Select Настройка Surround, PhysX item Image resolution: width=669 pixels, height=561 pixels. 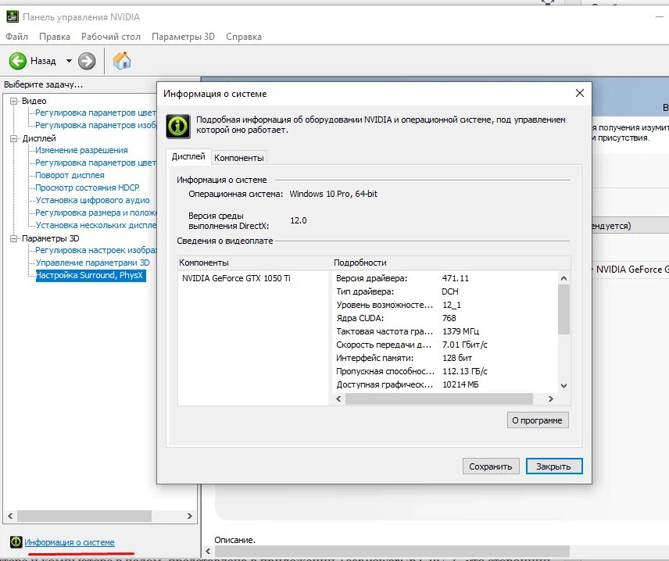tap(91, 275)
